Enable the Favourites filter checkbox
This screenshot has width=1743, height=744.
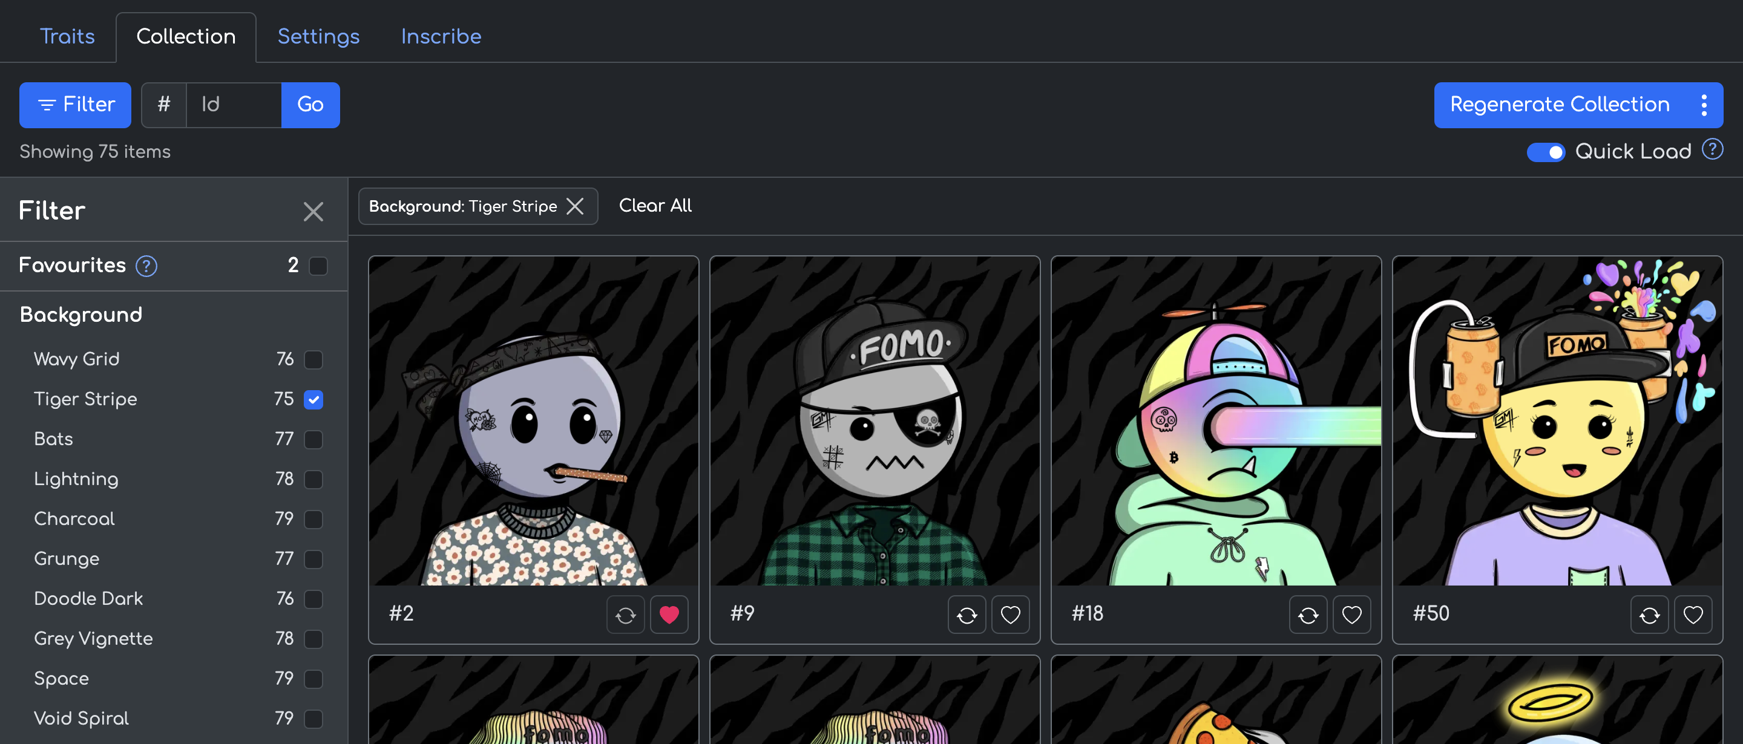pos(318,266)
